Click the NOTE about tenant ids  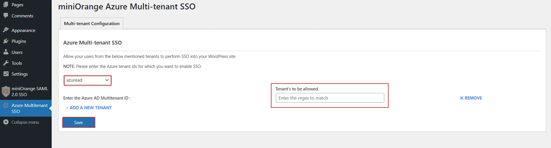(x=132, y=66)
